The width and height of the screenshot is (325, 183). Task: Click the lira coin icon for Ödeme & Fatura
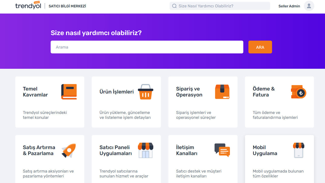click(299, 92)
